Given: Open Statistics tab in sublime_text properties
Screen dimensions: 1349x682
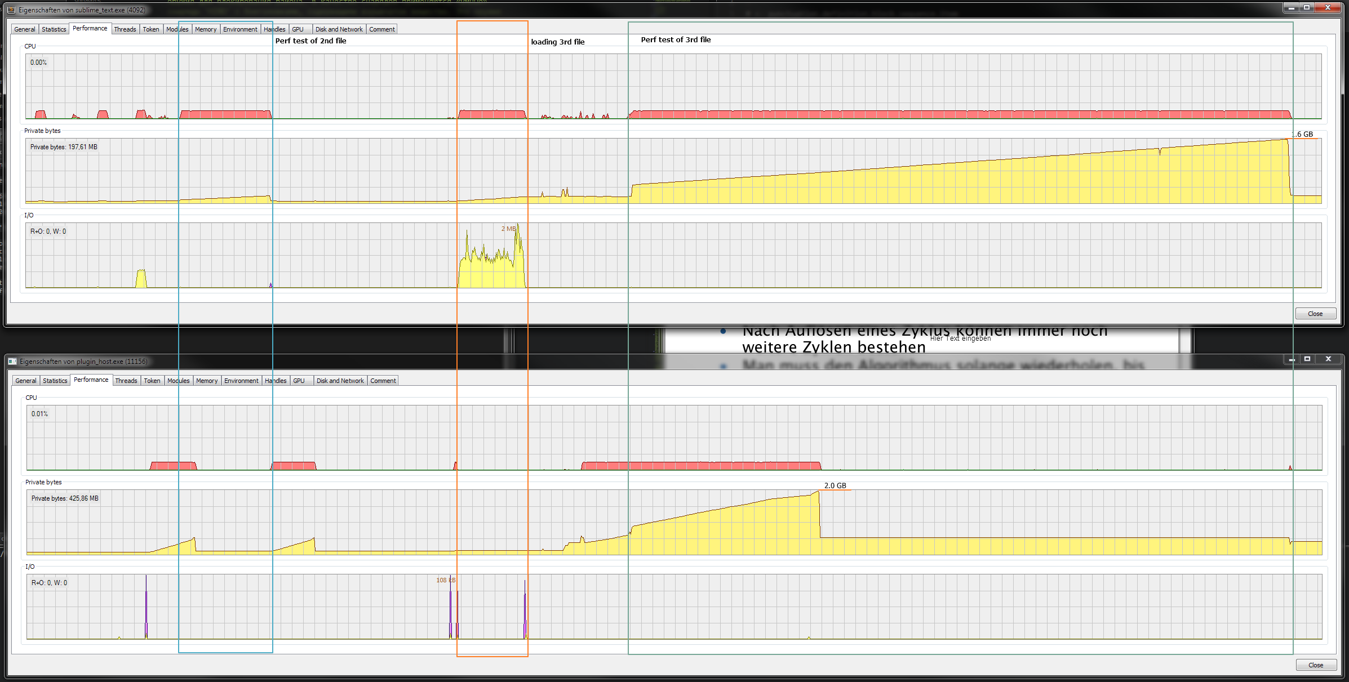Looking at the screenshot, I should click(54, 29).
